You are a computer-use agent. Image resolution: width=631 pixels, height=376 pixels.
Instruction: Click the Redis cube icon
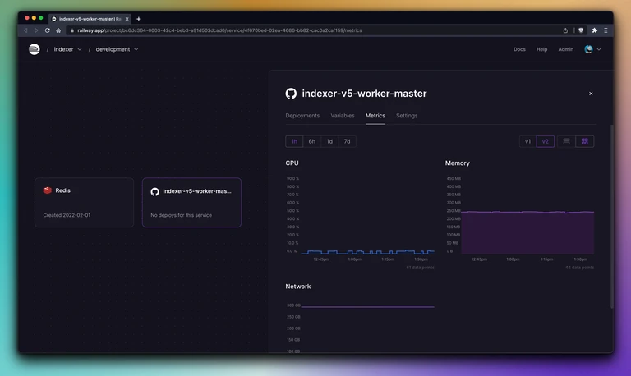tap(48, 190)
